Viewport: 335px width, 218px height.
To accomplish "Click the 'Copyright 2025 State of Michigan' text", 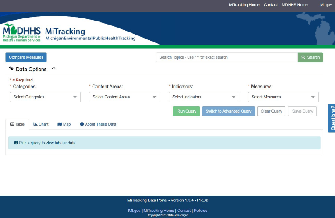I will (168, 215).
